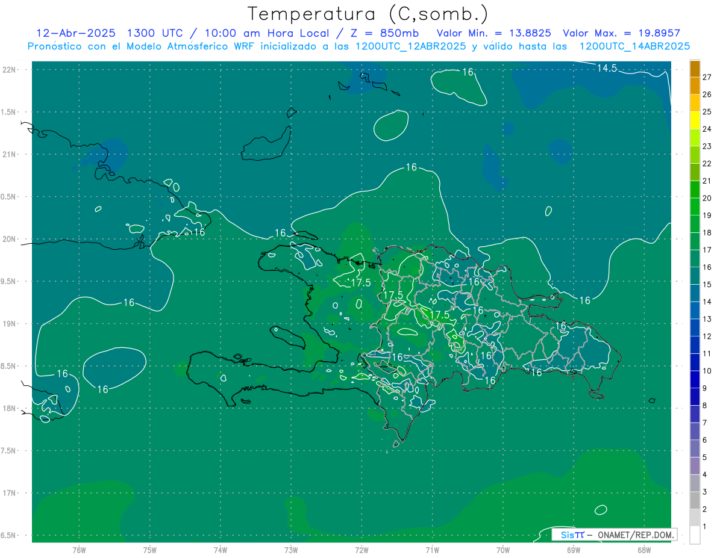Click the "21N" latitude axis label
Viewport: 723px width, 558px height.
pyautogui.click(x=10, y=154)
